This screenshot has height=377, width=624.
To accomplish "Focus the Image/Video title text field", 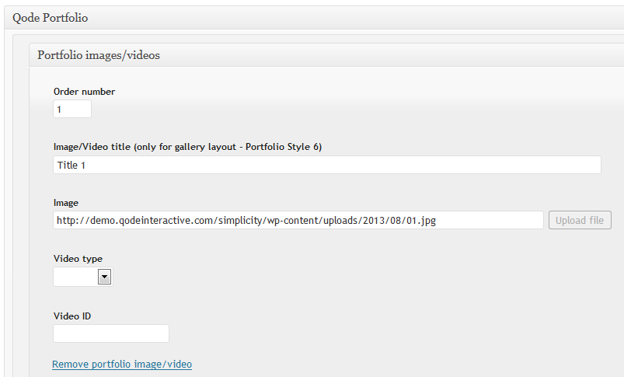I will (326, 165).
